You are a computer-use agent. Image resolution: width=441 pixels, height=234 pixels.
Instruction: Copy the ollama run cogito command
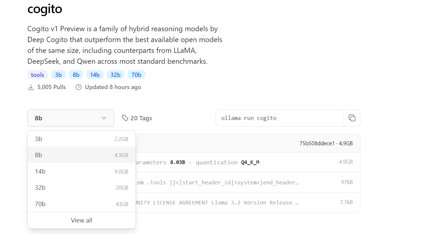[x=352, y=118]
